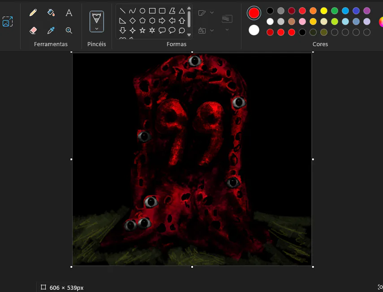This screenshot has height=292, width=383.
Task: Activate Color 1 red primary swatch
Action: pyautogui.click(x=254, y=13)
